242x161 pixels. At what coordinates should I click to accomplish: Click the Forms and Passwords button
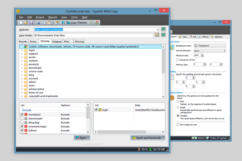click(148, 138)
